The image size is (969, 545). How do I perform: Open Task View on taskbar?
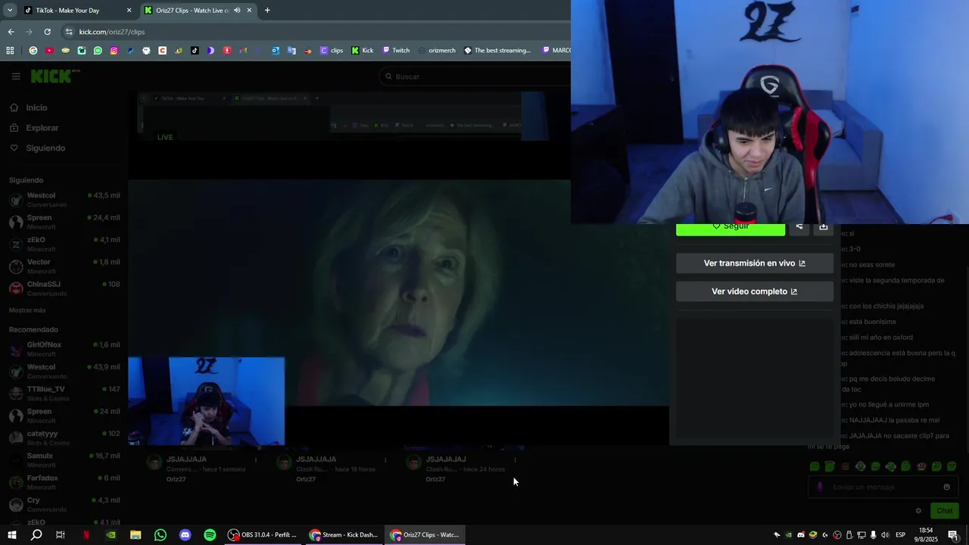tap(61, 535)
